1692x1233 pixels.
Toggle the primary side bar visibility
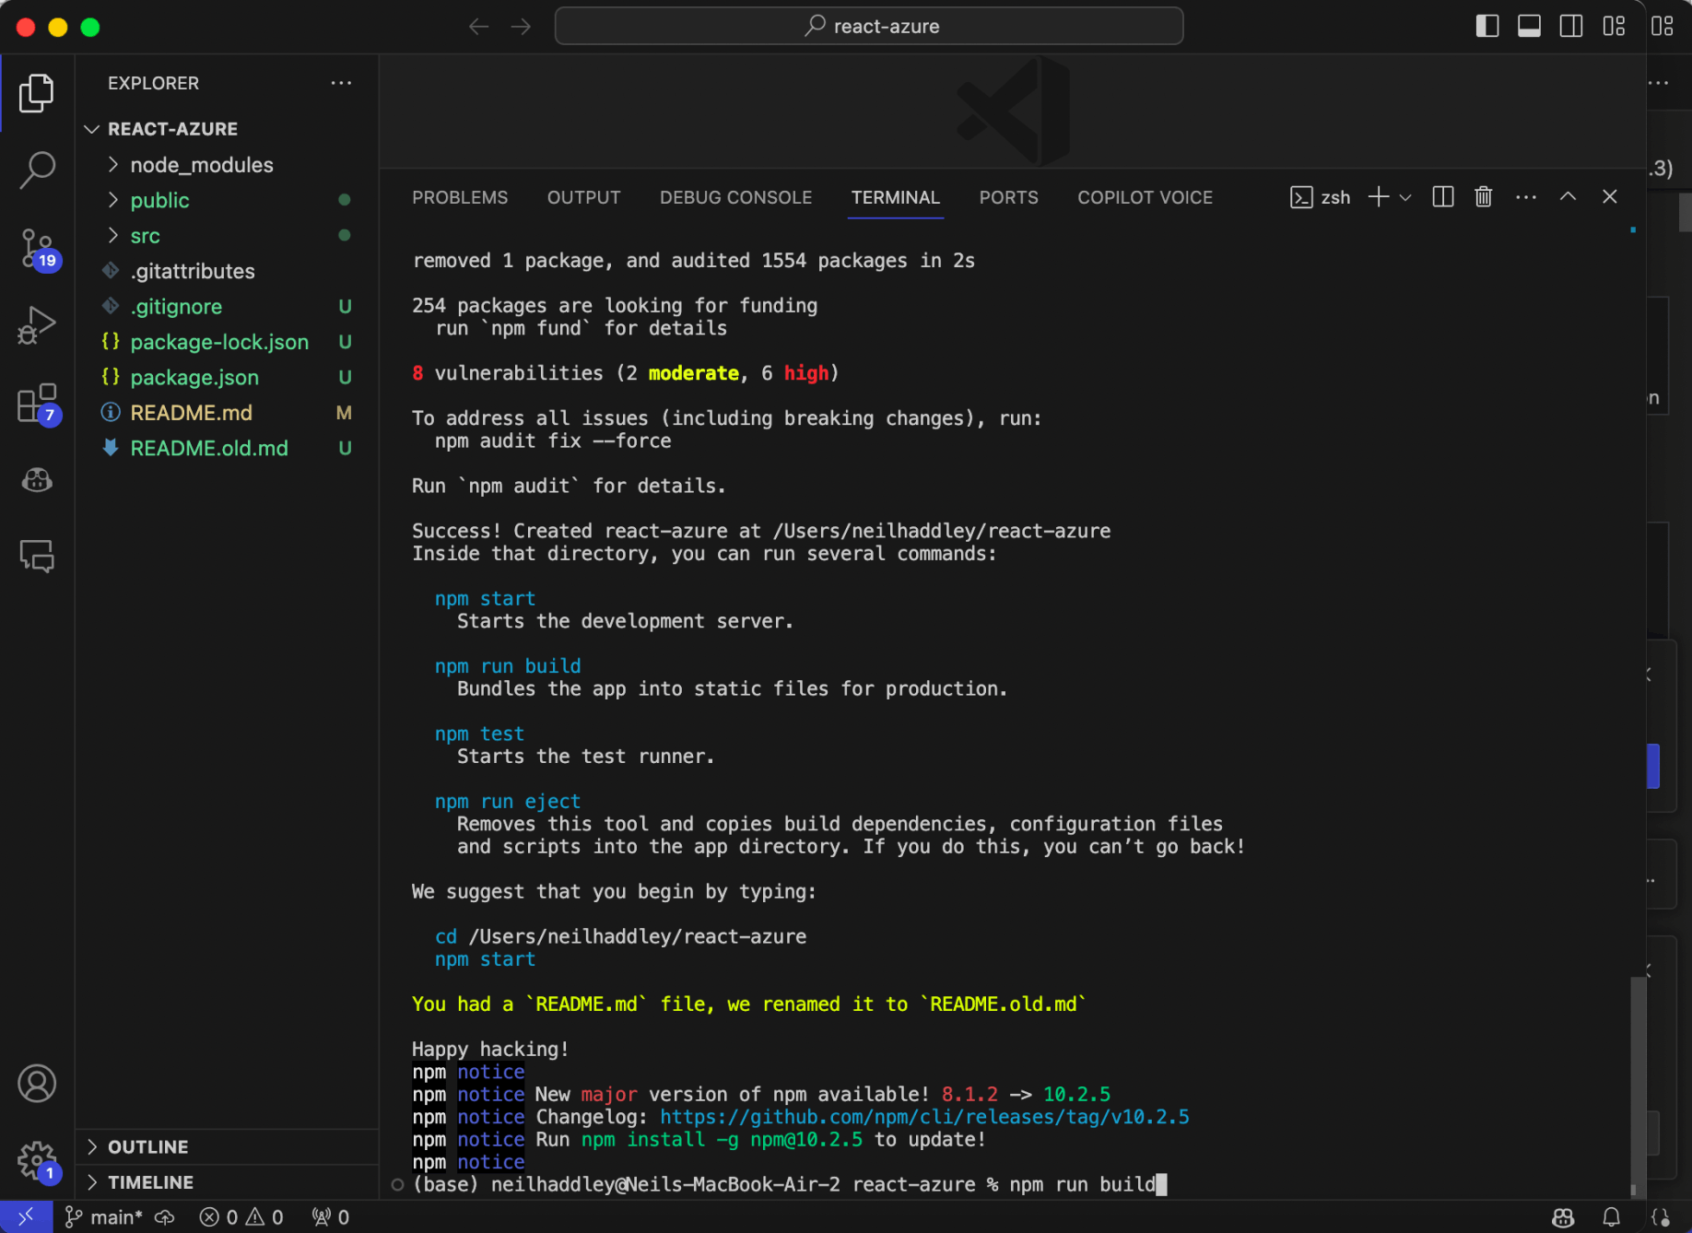click(1486, 27)
